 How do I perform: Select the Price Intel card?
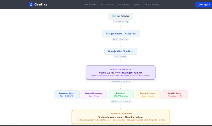[x=121, y=94]
